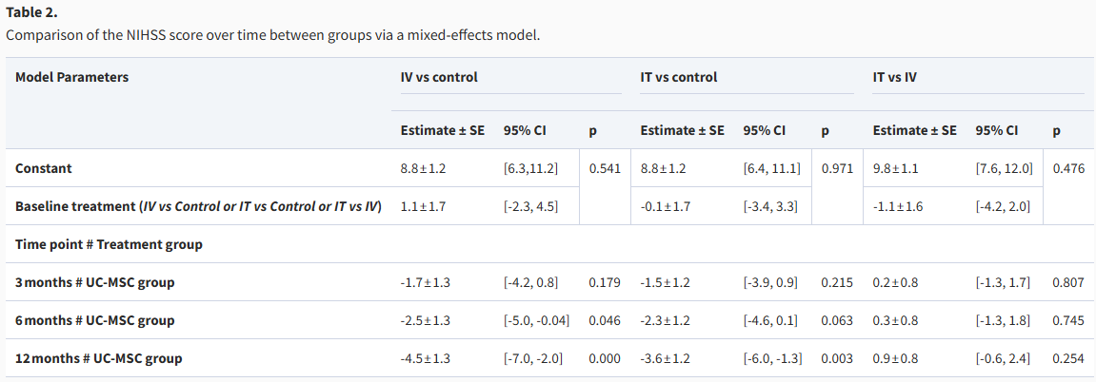The image size is (1096, 382).
Task: Select the "6 months # UC-MSC group" row label
Action: point(94,320)
